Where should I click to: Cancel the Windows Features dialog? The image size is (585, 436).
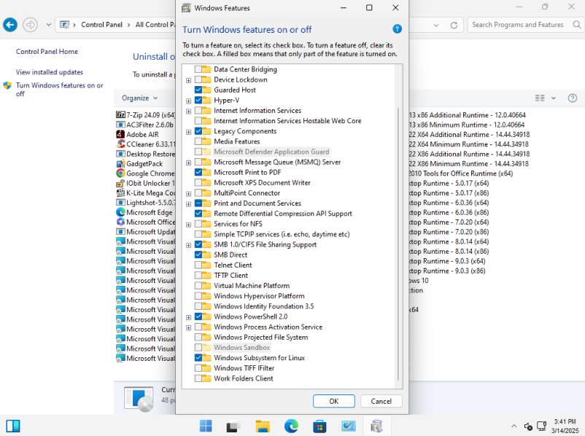point(381,401)
